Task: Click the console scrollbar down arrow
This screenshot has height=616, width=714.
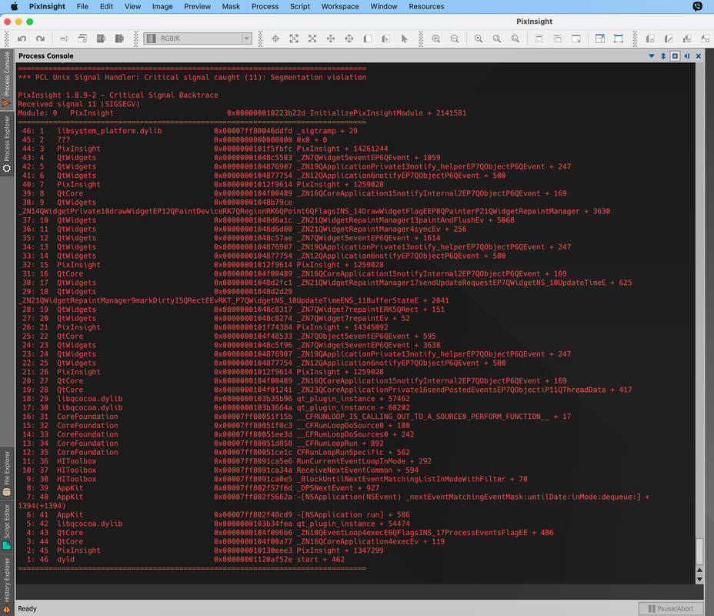Action: pos(699,580)
